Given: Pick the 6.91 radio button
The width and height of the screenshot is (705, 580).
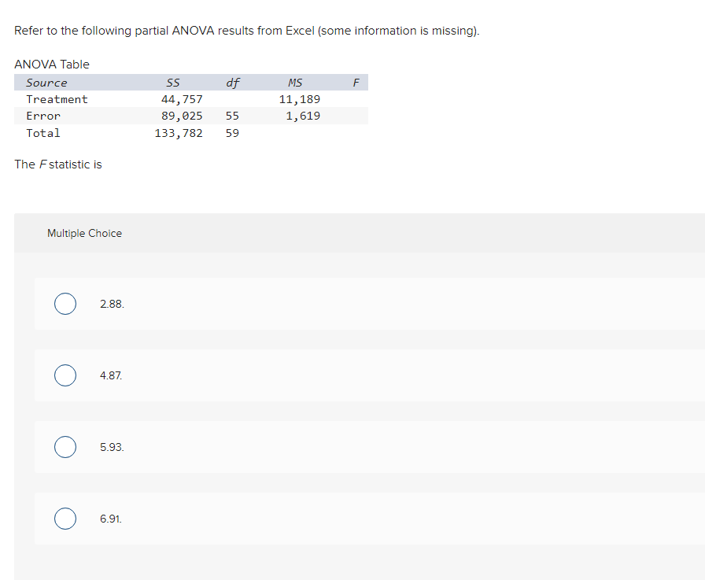Looking at the screenshot, I should (65, 519).
